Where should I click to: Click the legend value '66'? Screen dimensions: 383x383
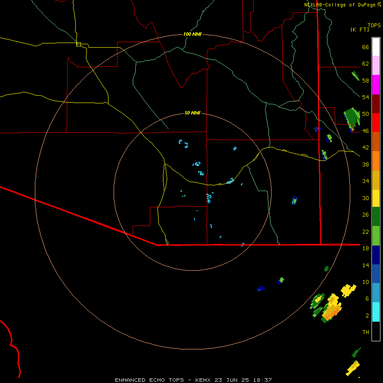click(366, 47)
